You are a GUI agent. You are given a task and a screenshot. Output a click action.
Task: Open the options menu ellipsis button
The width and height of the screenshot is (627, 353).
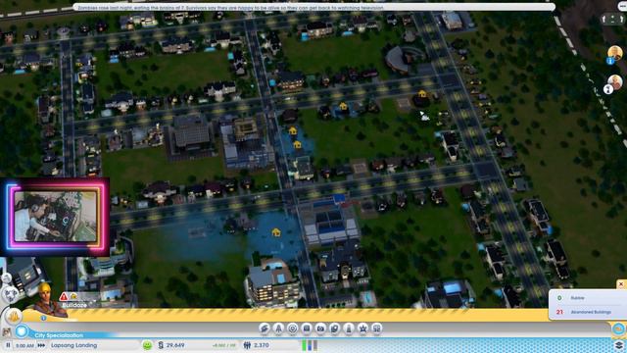[x=623, y=6]
